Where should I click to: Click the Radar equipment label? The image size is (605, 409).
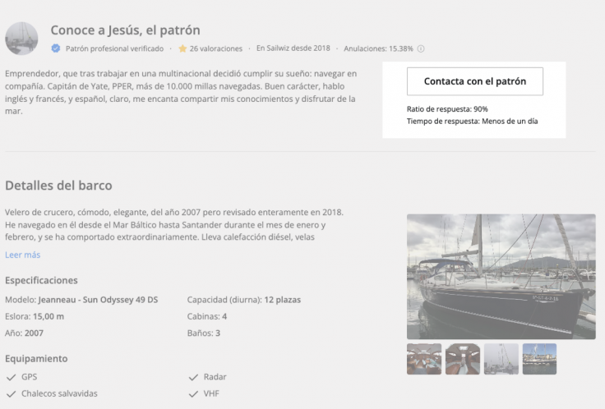(215, 377)
